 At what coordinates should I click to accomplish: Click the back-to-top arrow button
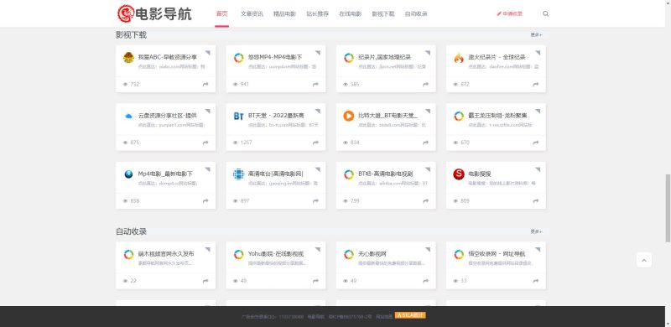coord(644,260)
